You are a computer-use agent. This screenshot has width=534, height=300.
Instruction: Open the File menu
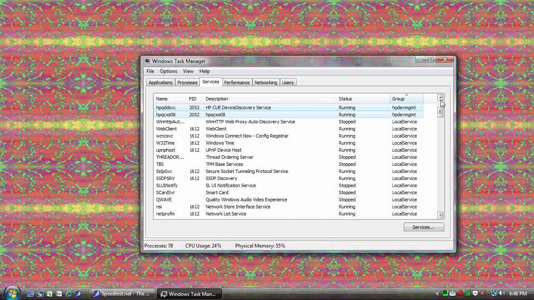[150, 71]
